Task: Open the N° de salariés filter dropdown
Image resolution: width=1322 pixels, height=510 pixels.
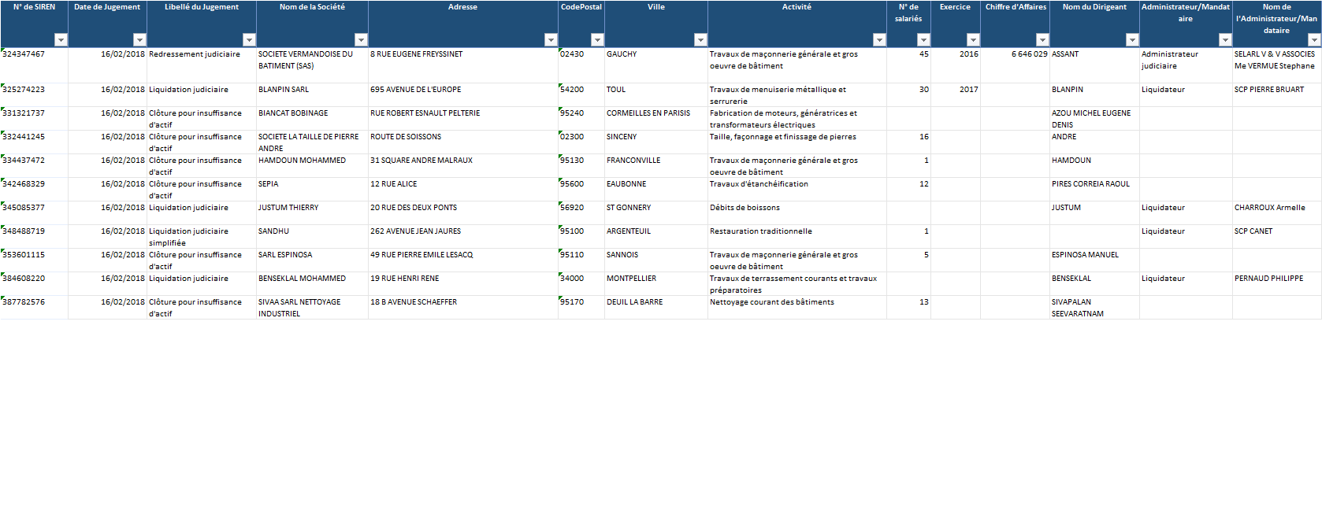Action: coord(923,40)
